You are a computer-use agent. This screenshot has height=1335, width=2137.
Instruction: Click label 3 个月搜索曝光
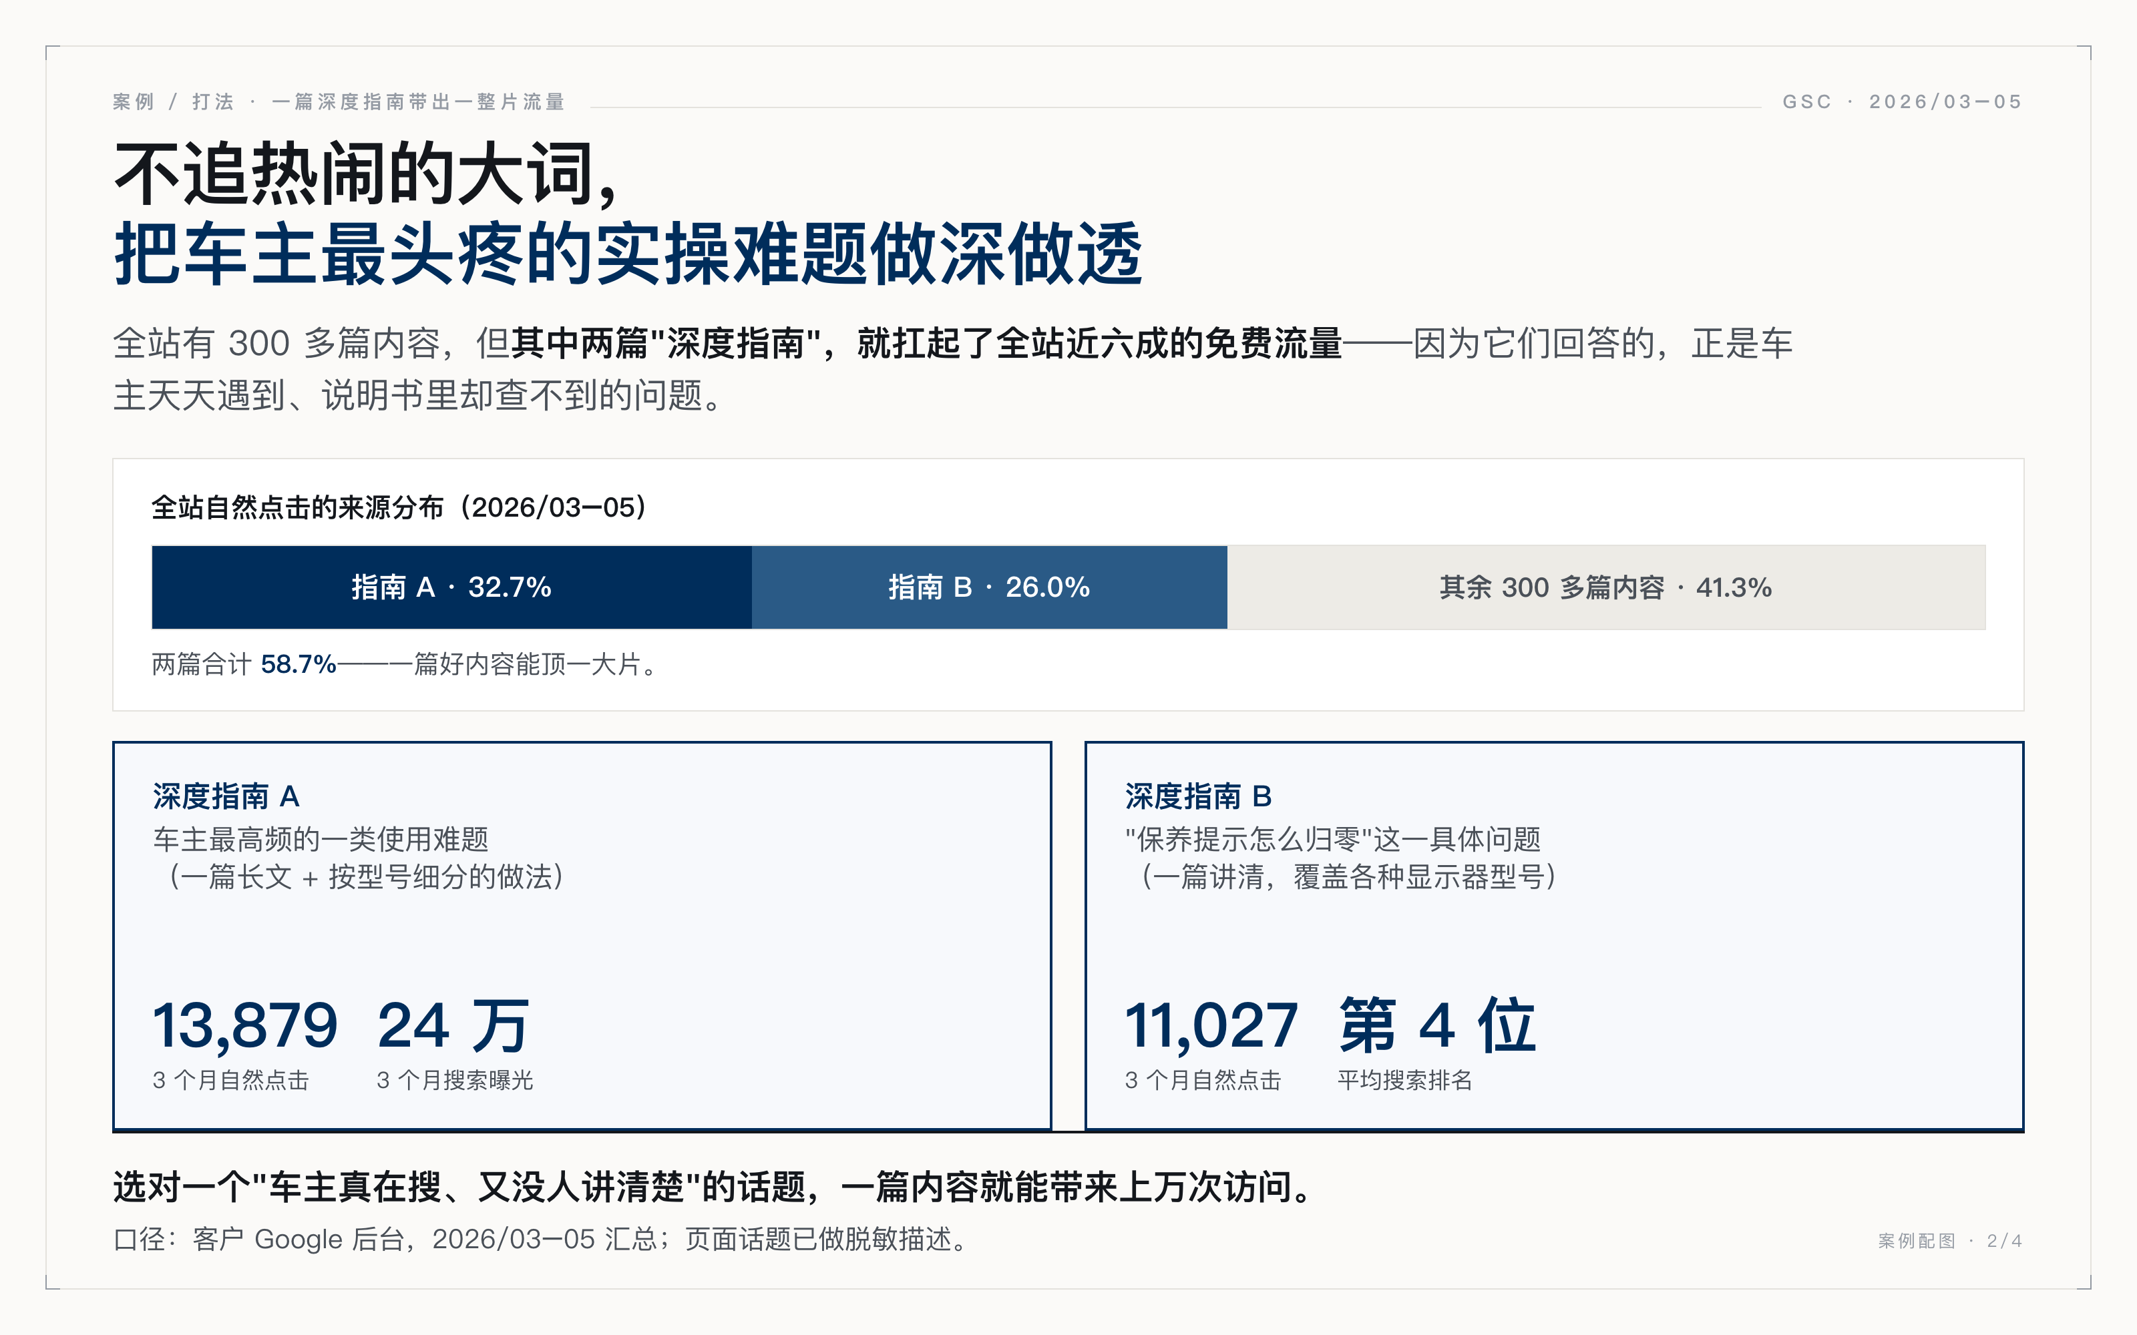tap(455, 1080)
